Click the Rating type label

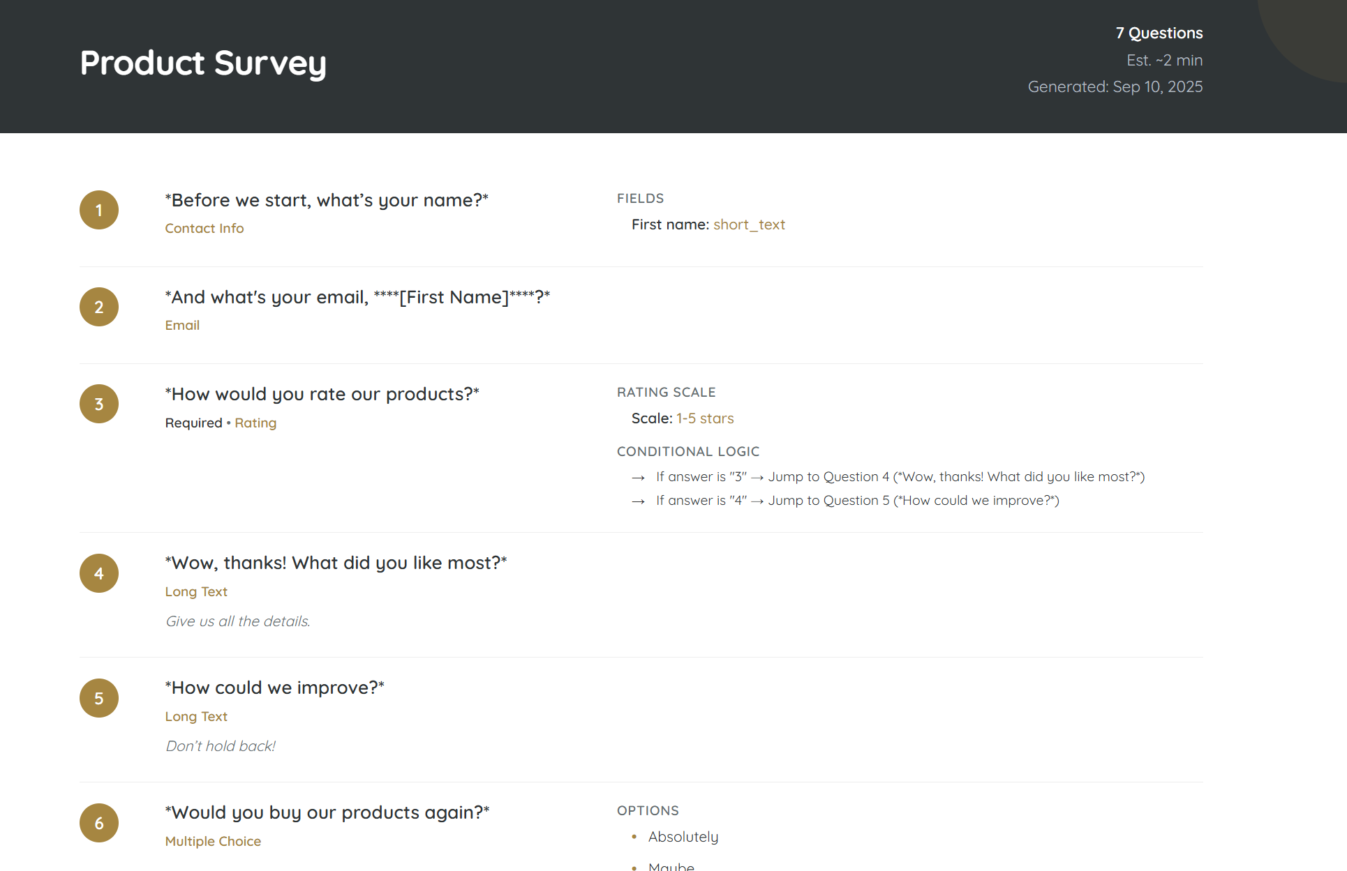pyautogui.click(x=255, y=423)
